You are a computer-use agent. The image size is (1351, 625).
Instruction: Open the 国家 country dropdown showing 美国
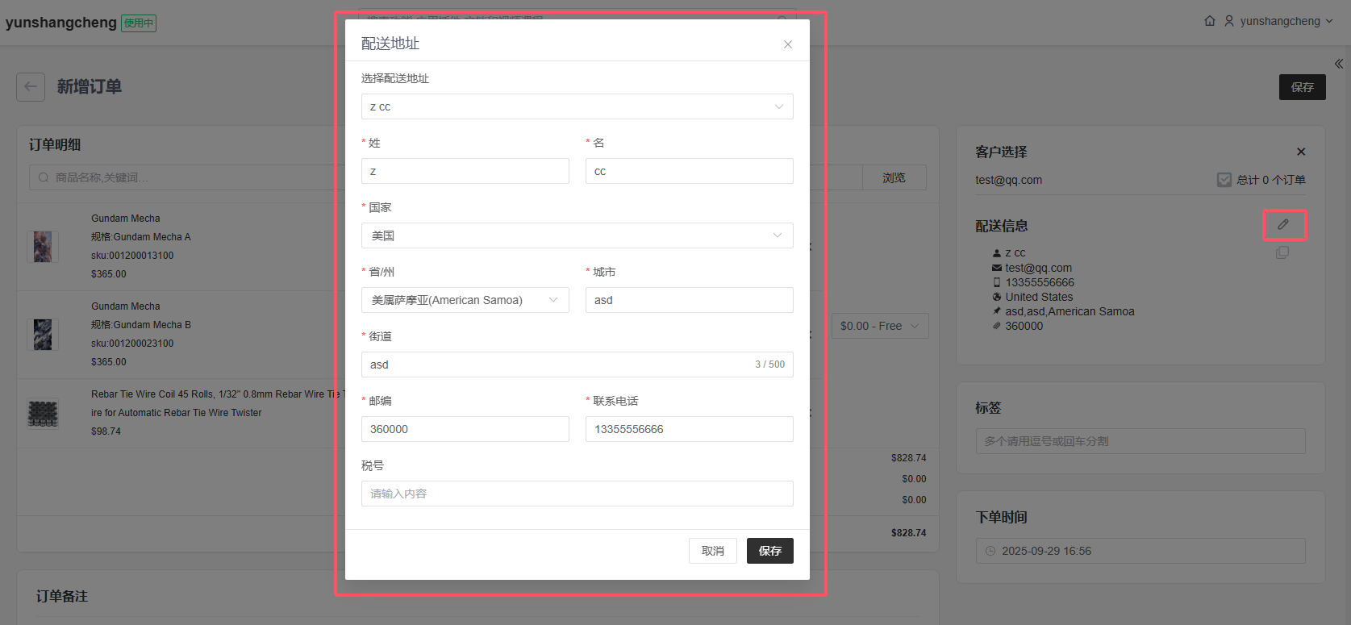577,235
